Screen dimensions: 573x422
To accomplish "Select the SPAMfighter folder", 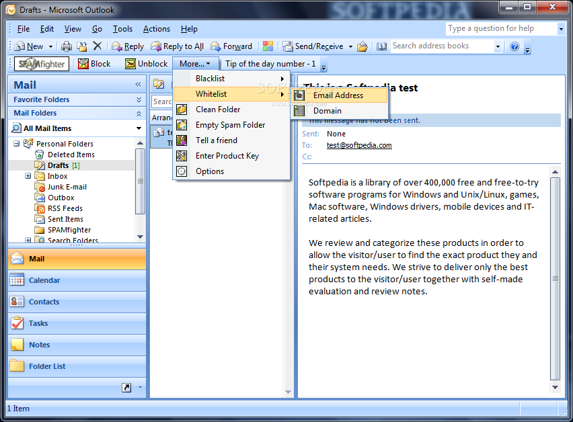I will coord(69,230).
